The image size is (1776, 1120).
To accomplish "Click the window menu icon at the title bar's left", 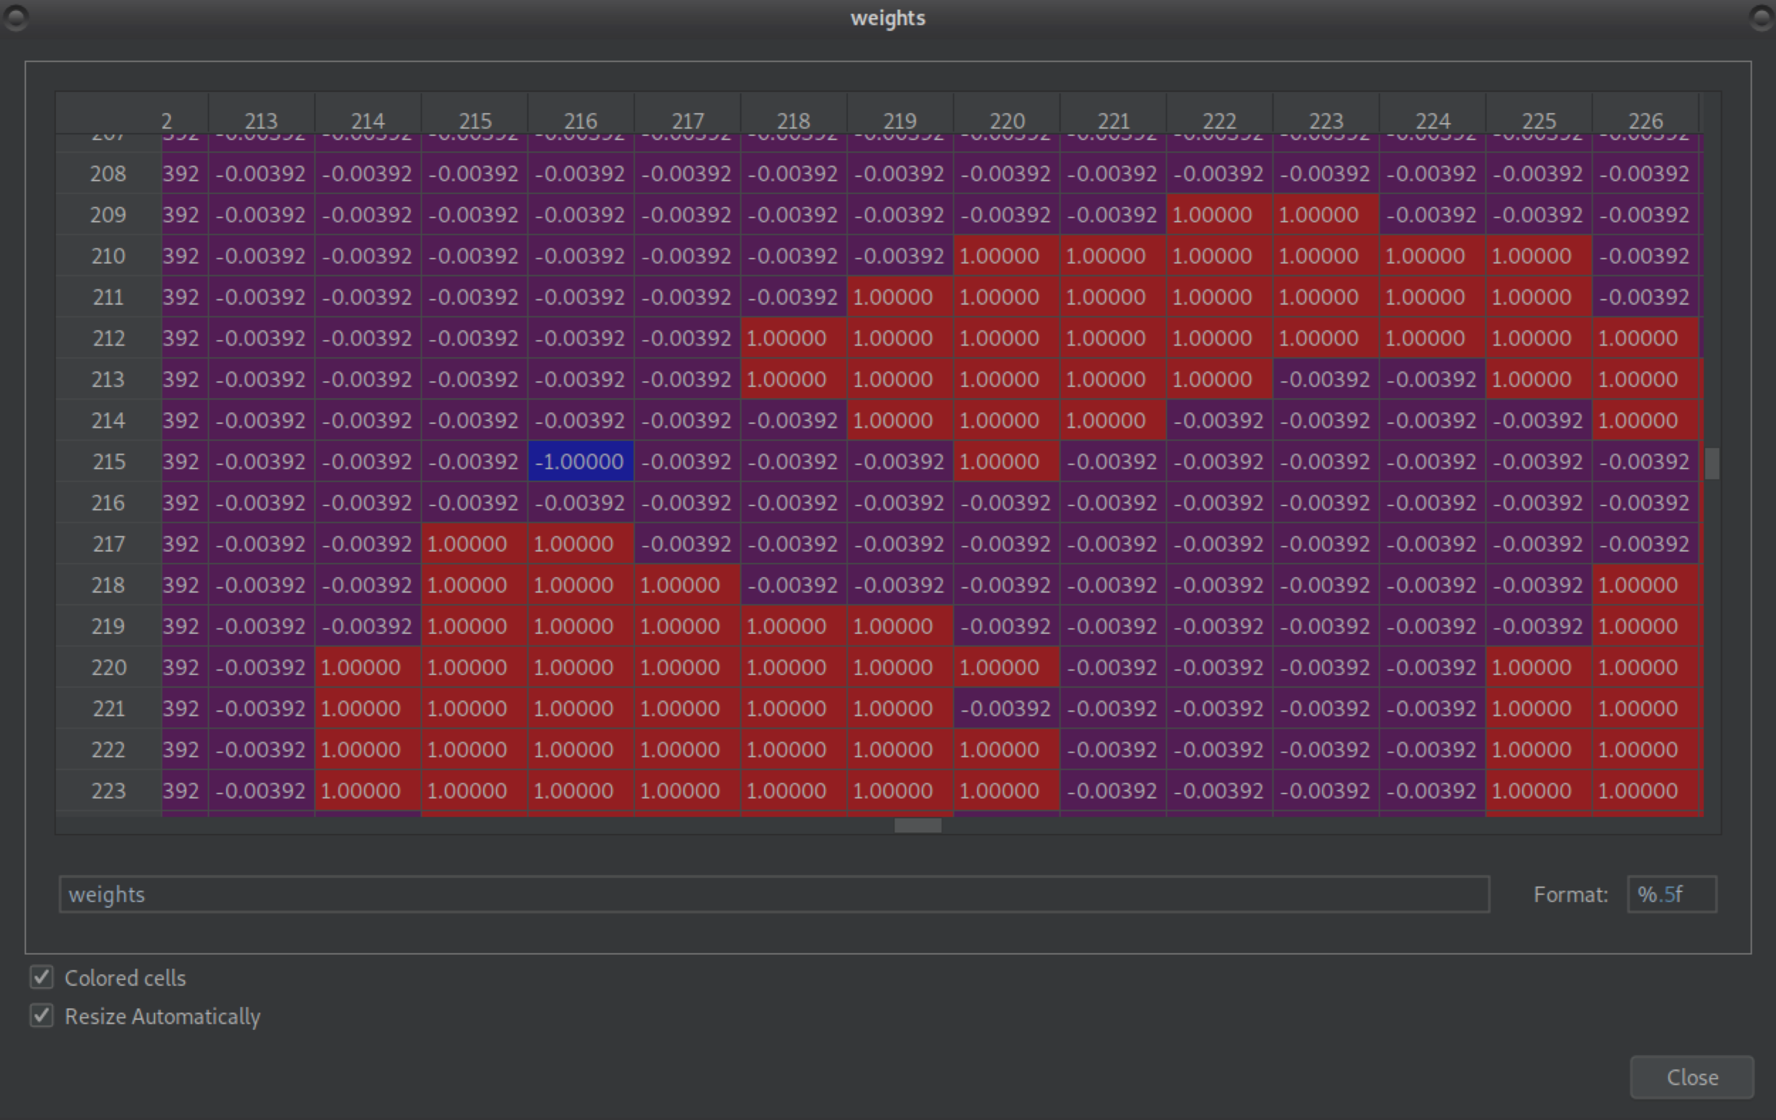I will [x=16, y=18].
